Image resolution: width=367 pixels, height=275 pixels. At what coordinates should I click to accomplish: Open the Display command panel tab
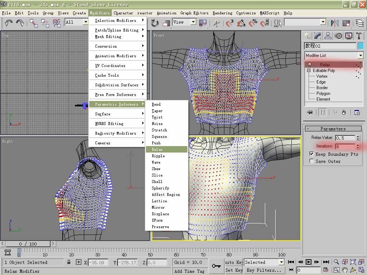pos(348,36)
